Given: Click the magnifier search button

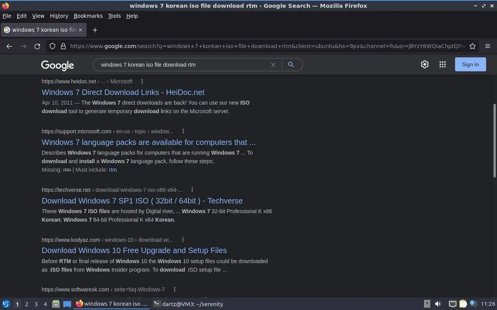Looking at the screenshot, I should [x=291, y=65].
